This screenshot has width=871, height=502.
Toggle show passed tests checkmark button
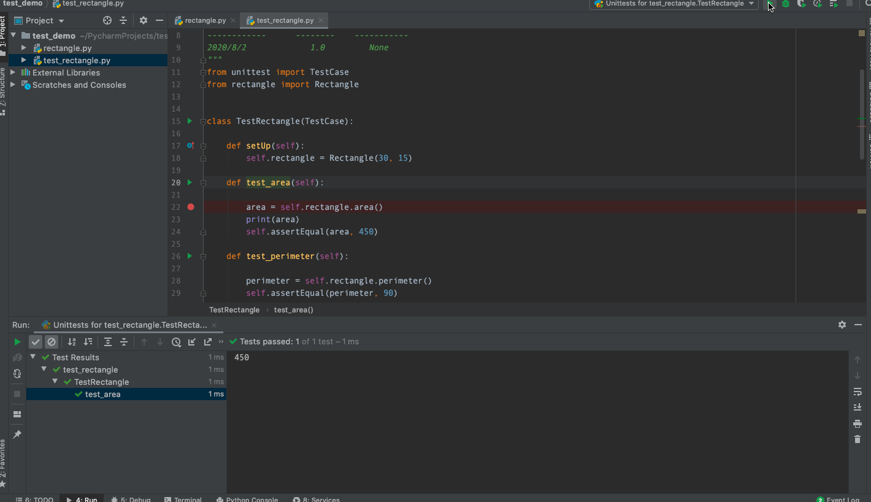pos(36,342)
